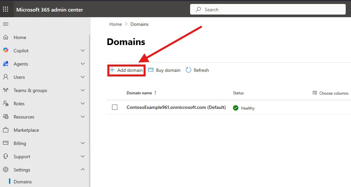Screen dimensions: 351x187
Task: Click the Settings gear icon
Action: click(x=6, y=169)
